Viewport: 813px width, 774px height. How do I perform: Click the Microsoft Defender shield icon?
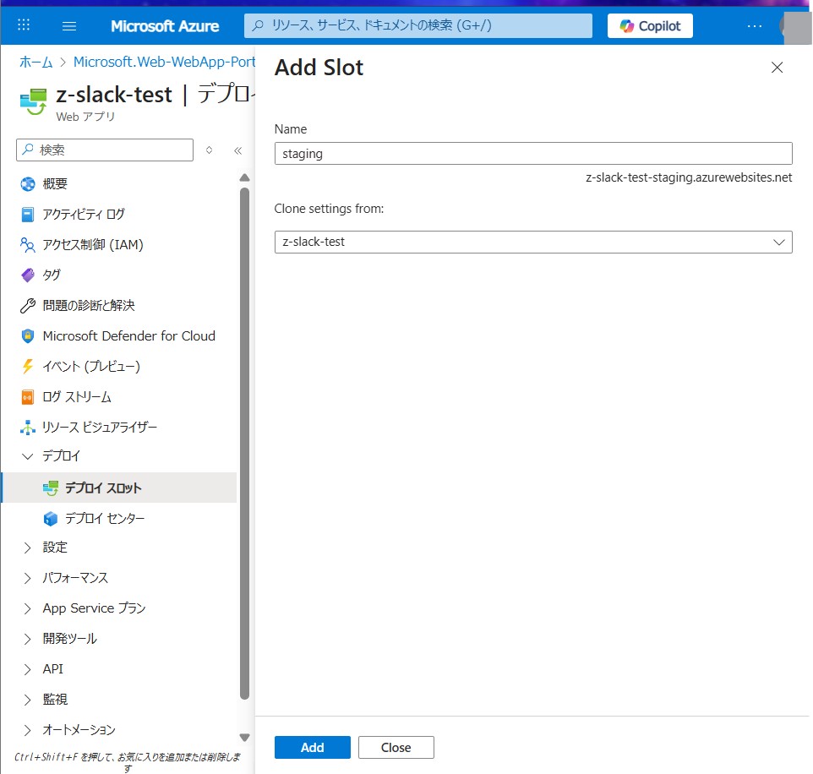pos(28,336)
